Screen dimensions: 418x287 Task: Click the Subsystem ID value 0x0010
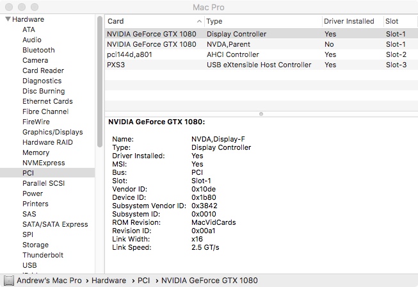[204, 214]
